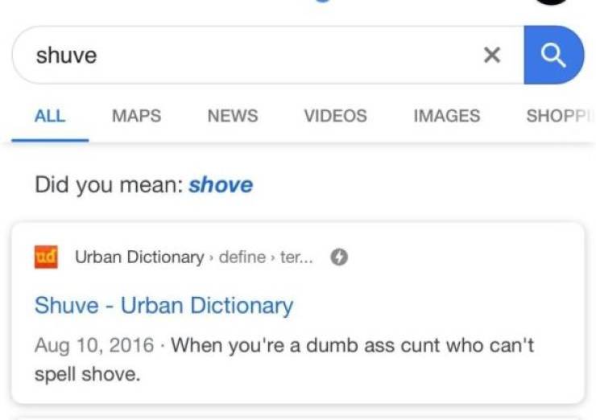596x420 pixels.
Task: Click the "Did you mean:" label
Action: pyautogui.click(x=108, y=185)
